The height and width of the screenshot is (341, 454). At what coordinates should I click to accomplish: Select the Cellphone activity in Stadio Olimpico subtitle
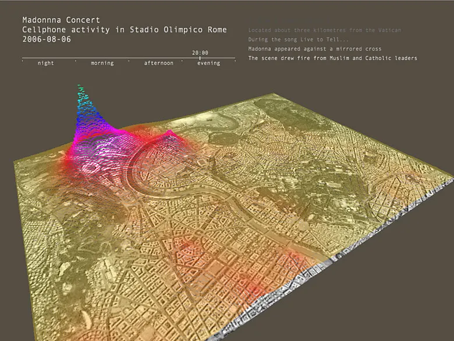pyautogui.click(x=125, y=29)
